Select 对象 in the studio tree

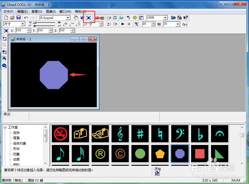click(16, 154)
